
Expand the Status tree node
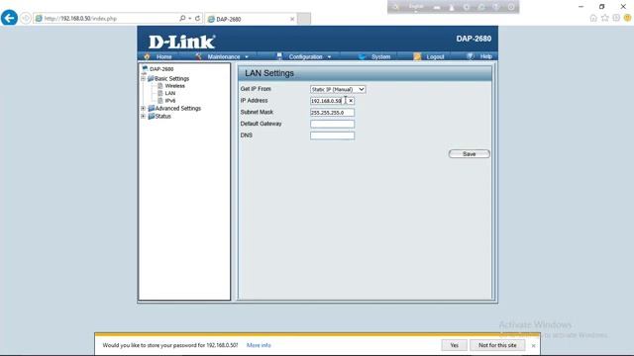click(x=143, y=117)
